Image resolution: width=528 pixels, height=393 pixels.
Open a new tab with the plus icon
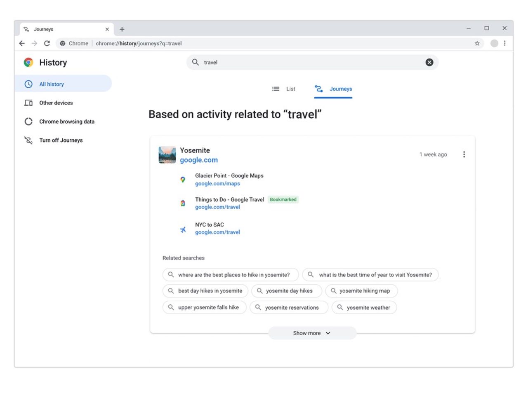click(122, 29)
